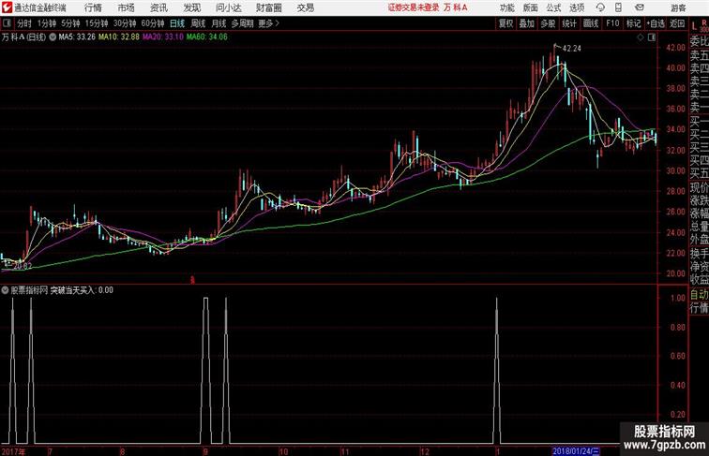Click the 标记 toolbar button
Viewport: 709px width, 456px height.
pyautogui.click(x=633, y=23)
